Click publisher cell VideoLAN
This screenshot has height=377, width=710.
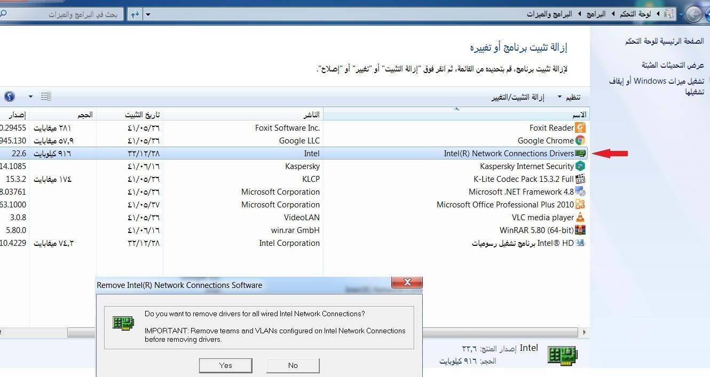click(x=302, y=218)
